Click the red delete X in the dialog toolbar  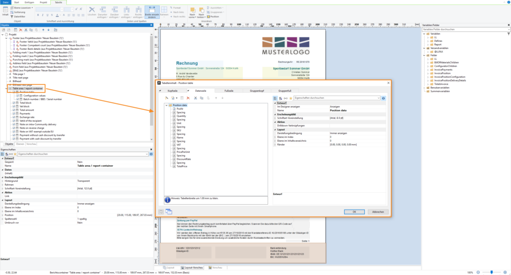point(188,98)
